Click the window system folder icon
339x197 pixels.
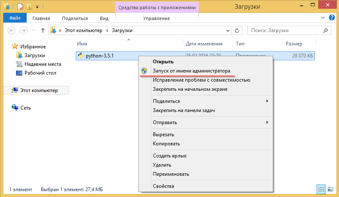[7, 7]
